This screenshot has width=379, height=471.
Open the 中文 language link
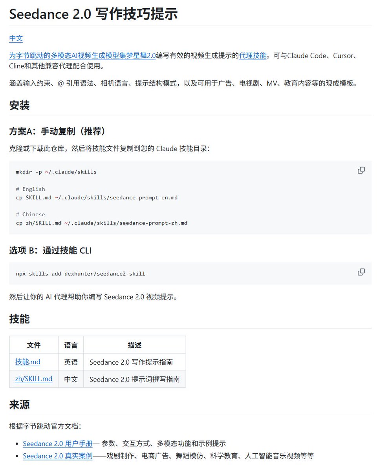click(16, 38)
